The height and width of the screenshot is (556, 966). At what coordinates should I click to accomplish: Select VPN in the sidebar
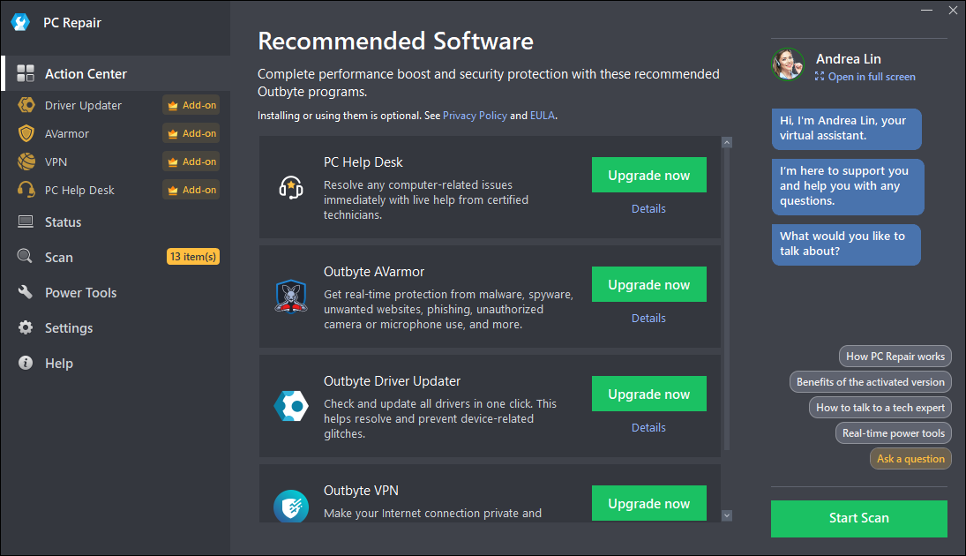(x=56, y=162)
